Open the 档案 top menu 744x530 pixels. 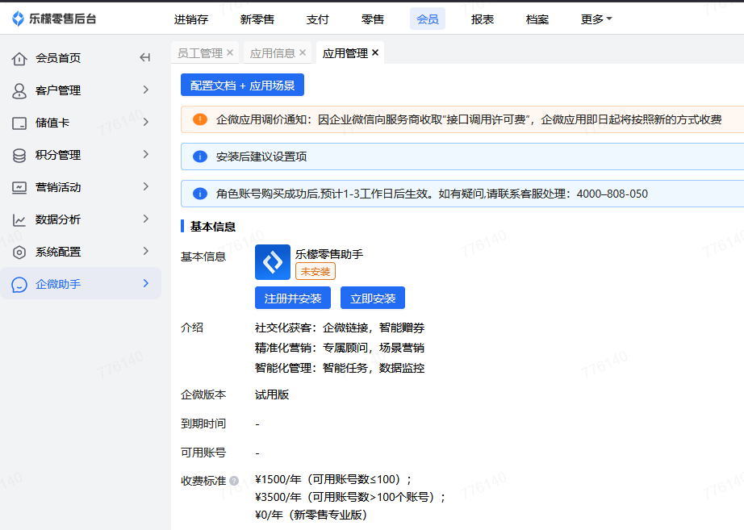537,19
